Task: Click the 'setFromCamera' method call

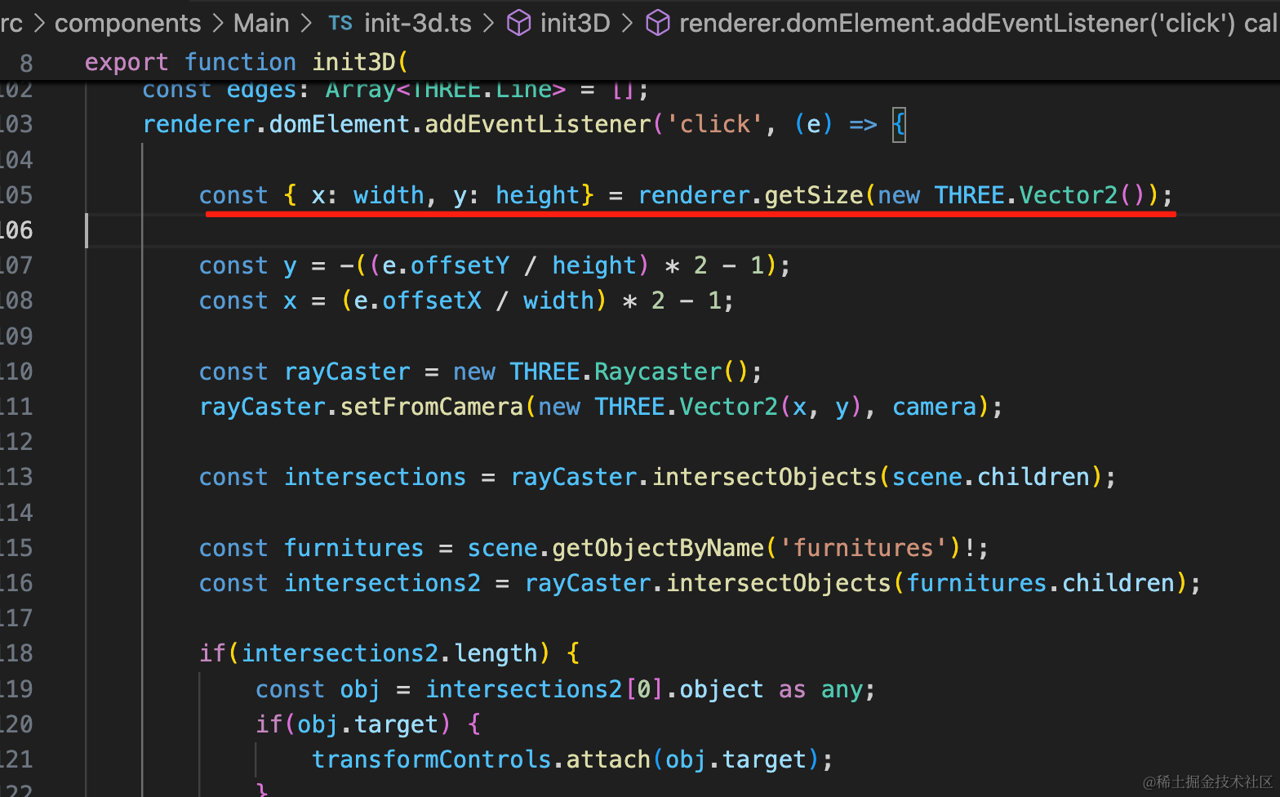Action: point(432,407)
